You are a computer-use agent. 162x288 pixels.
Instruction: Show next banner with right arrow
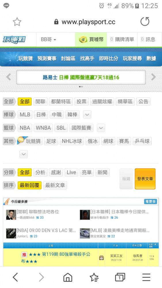click(153, 77)
